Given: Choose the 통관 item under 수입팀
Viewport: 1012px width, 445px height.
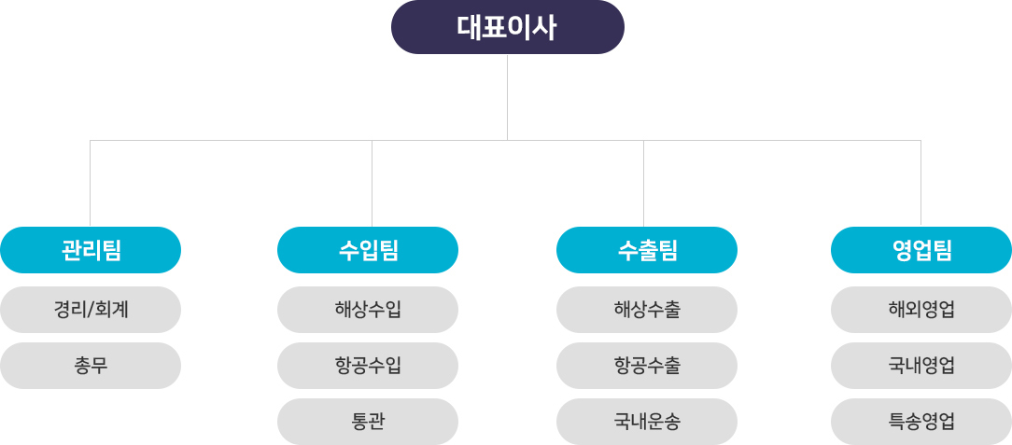Looking at the screenshot, I should [368, 422].
